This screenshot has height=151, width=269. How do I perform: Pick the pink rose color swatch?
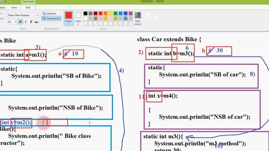click(100, 18)
